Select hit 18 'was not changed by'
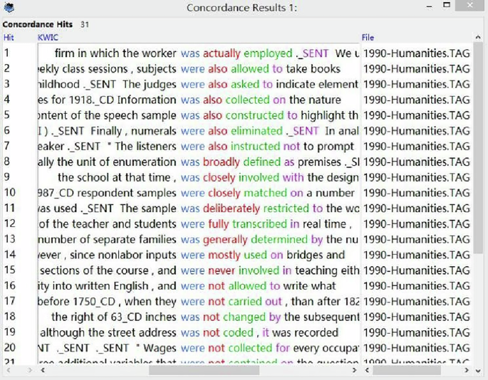 [231, 317]
